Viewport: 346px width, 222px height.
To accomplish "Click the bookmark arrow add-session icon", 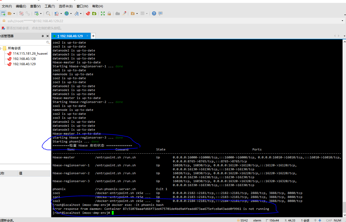I will [3, 28].
